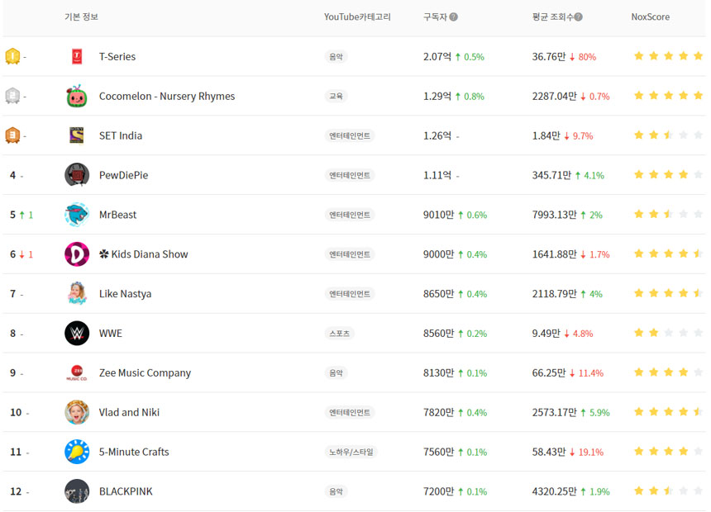Open PewDiePie's channel avatar
This screenshot has width=711, height=512.
pos(77,175)
